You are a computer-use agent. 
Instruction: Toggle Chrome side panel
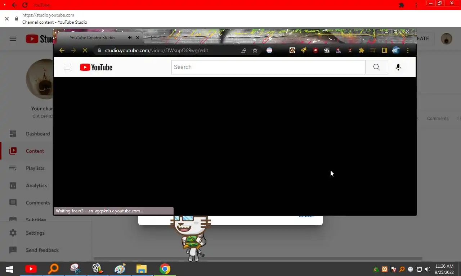384,50
